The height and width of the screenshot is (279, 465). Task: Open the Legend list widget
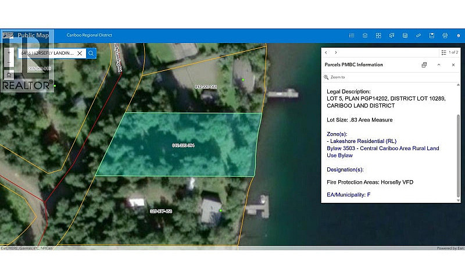[x=352, y=35]
